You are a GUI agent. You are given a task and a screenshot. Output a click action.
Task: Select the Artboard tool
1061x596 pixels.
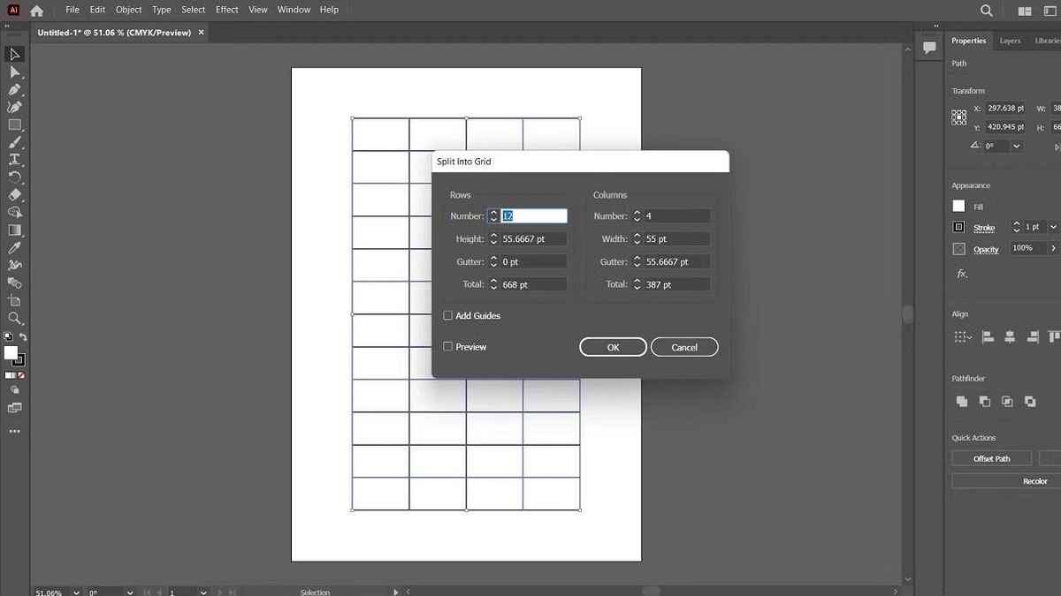coord(14,300)
